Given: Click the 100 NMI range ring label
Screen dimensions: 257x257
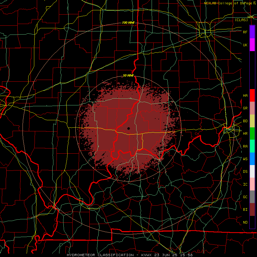Looking at the screenshot, I should (128, 23).
